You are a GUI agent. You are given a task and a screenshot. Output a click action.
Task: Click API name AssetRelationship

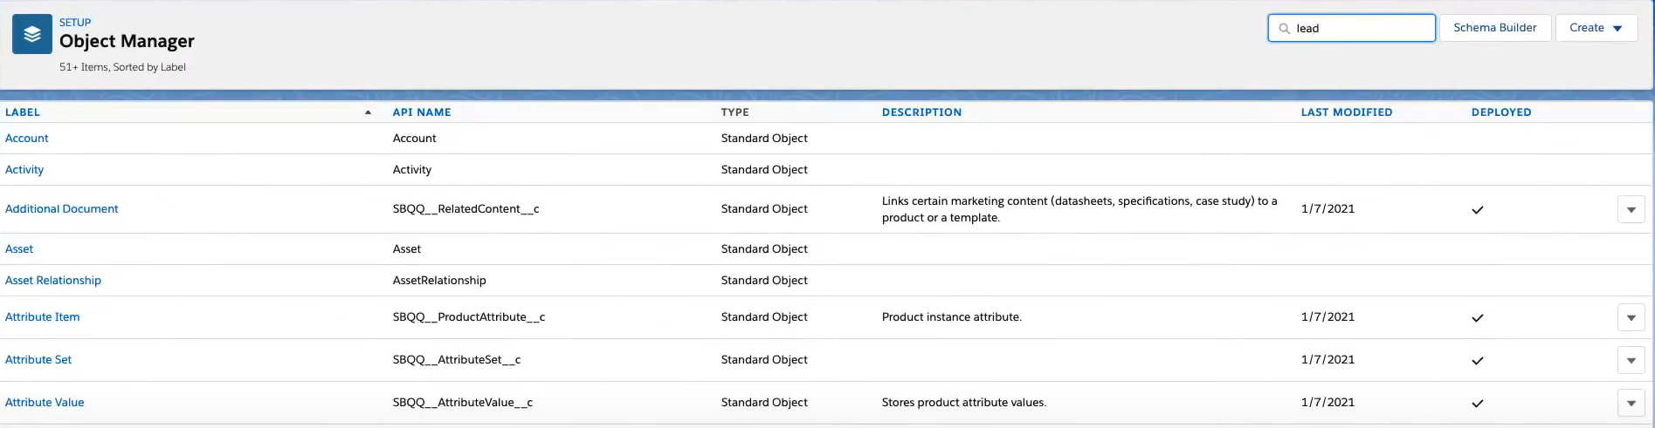pyautogui.click(x=439, y=281)
